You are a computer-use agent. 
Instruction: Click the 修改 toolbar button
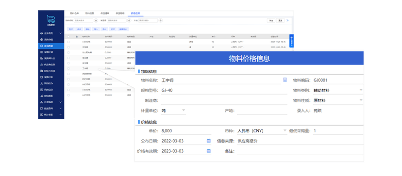pos(79,29)
